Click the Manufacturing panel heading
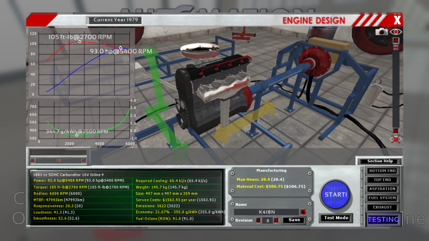 271,170
